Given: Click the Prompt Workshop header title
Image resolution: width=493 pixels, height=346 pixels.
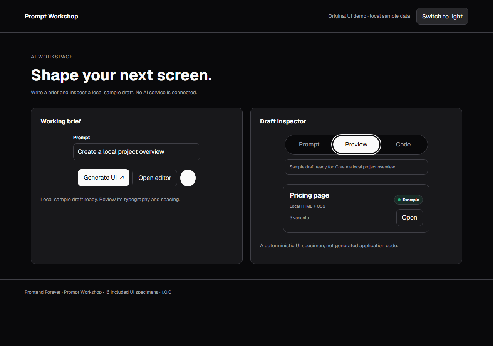Looking at the screenshot, I should [51, 16].
